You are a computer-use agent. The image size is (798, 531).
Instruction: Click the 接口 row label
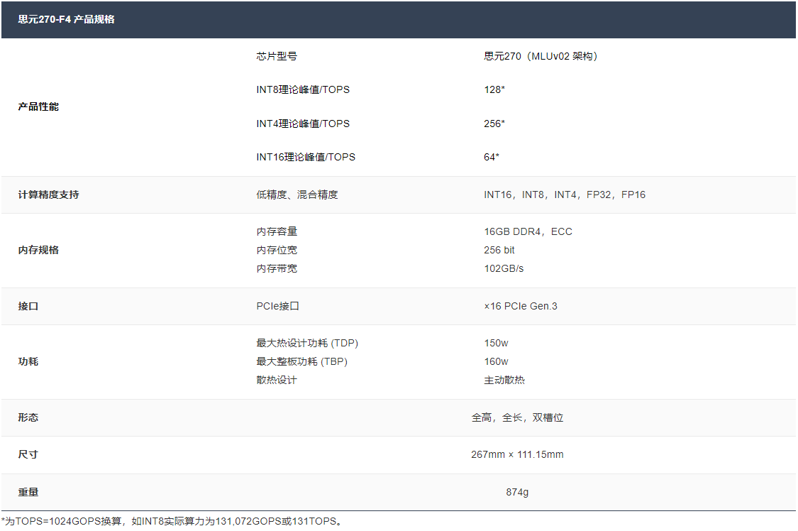(x=28, y=306)
